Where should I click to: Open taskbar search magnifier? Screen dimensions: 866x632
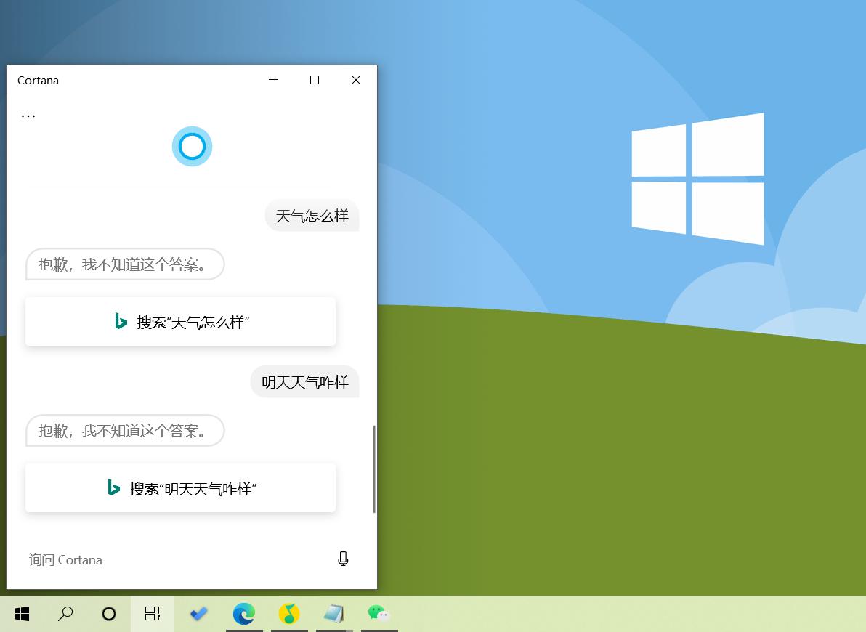click(65, 614)
